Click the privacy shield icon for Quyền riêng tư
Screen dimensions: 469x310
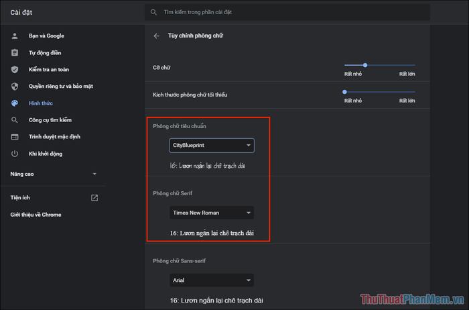click(x=14, y=87)
